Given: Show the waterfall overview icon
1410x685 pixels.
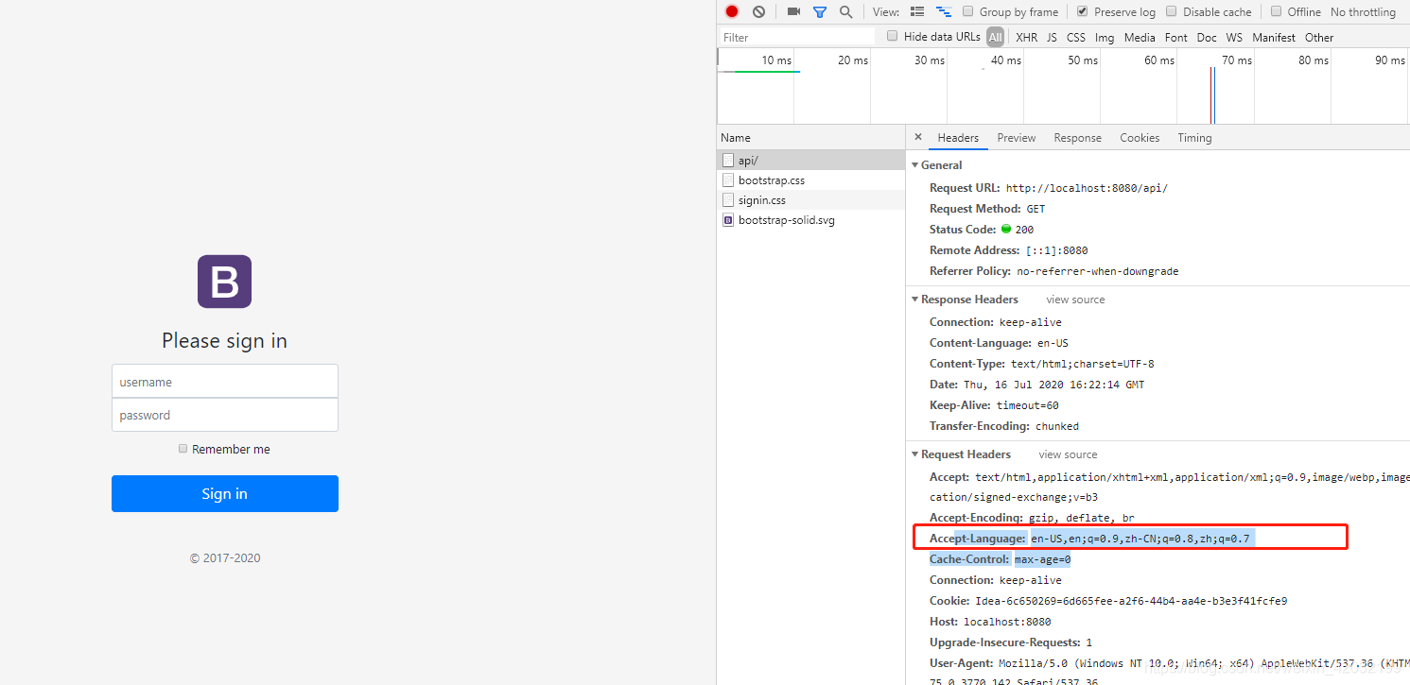Looking at the screenshot, I should tap(944, 11).
